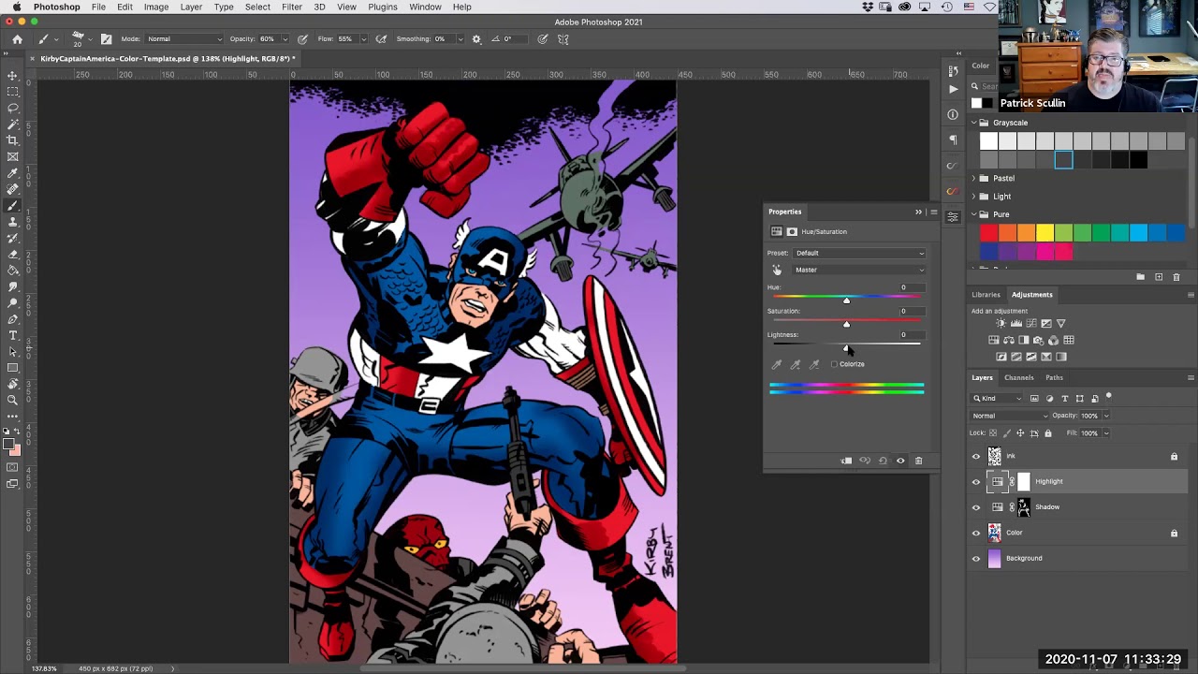This screenshot has width=1198, height=674.
Task: Open the Preset dropdown showing Default
Action: pyautogui.click(x=859, y=253)
